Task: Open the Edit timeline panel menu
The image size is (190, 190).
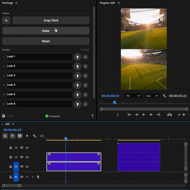Action: click(x=13, y=124)
